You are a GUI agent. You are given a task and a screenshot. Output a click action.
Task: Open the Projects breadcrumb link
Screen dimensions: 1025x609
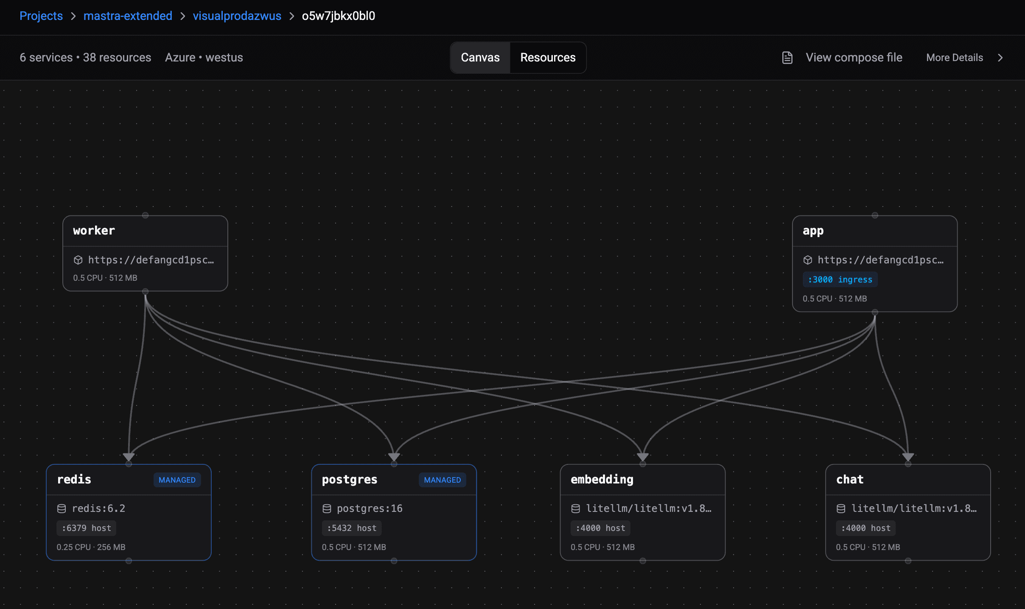point(41,16)
